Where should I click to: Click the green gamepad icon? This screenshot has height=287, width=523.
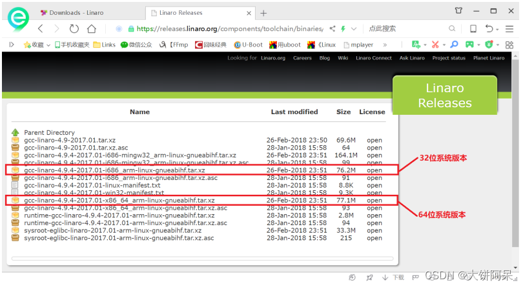[x=469, y=45]
